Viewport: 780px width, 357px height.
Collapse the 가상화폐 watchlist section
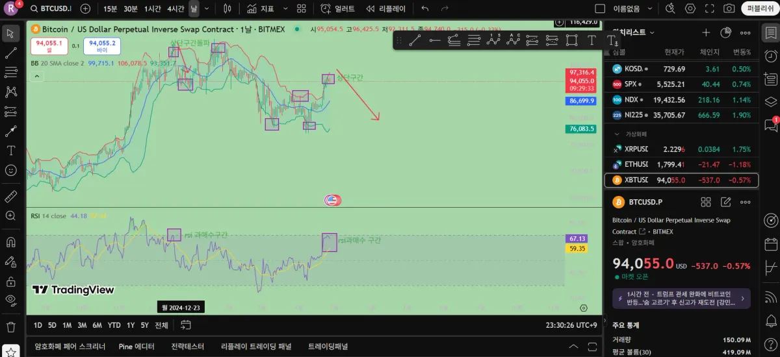point(617,134)
